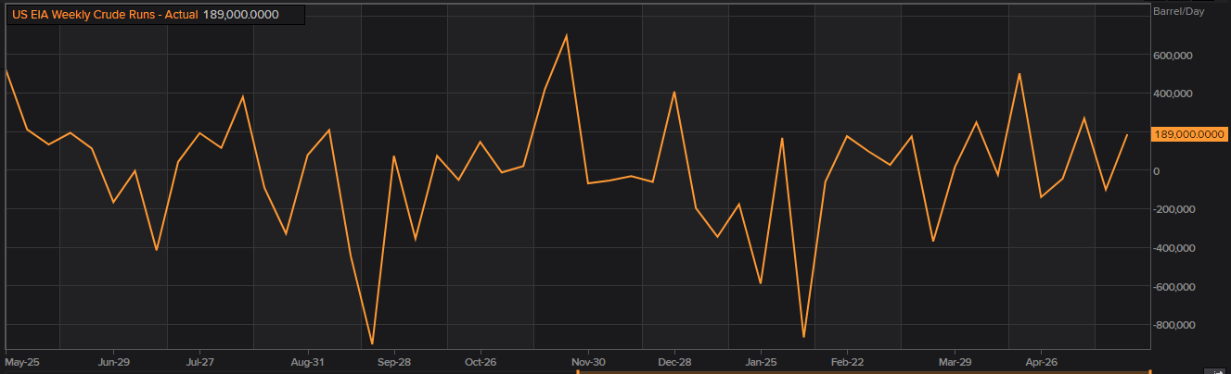Click the Aug-31 date label

click(x=307, y=362)
